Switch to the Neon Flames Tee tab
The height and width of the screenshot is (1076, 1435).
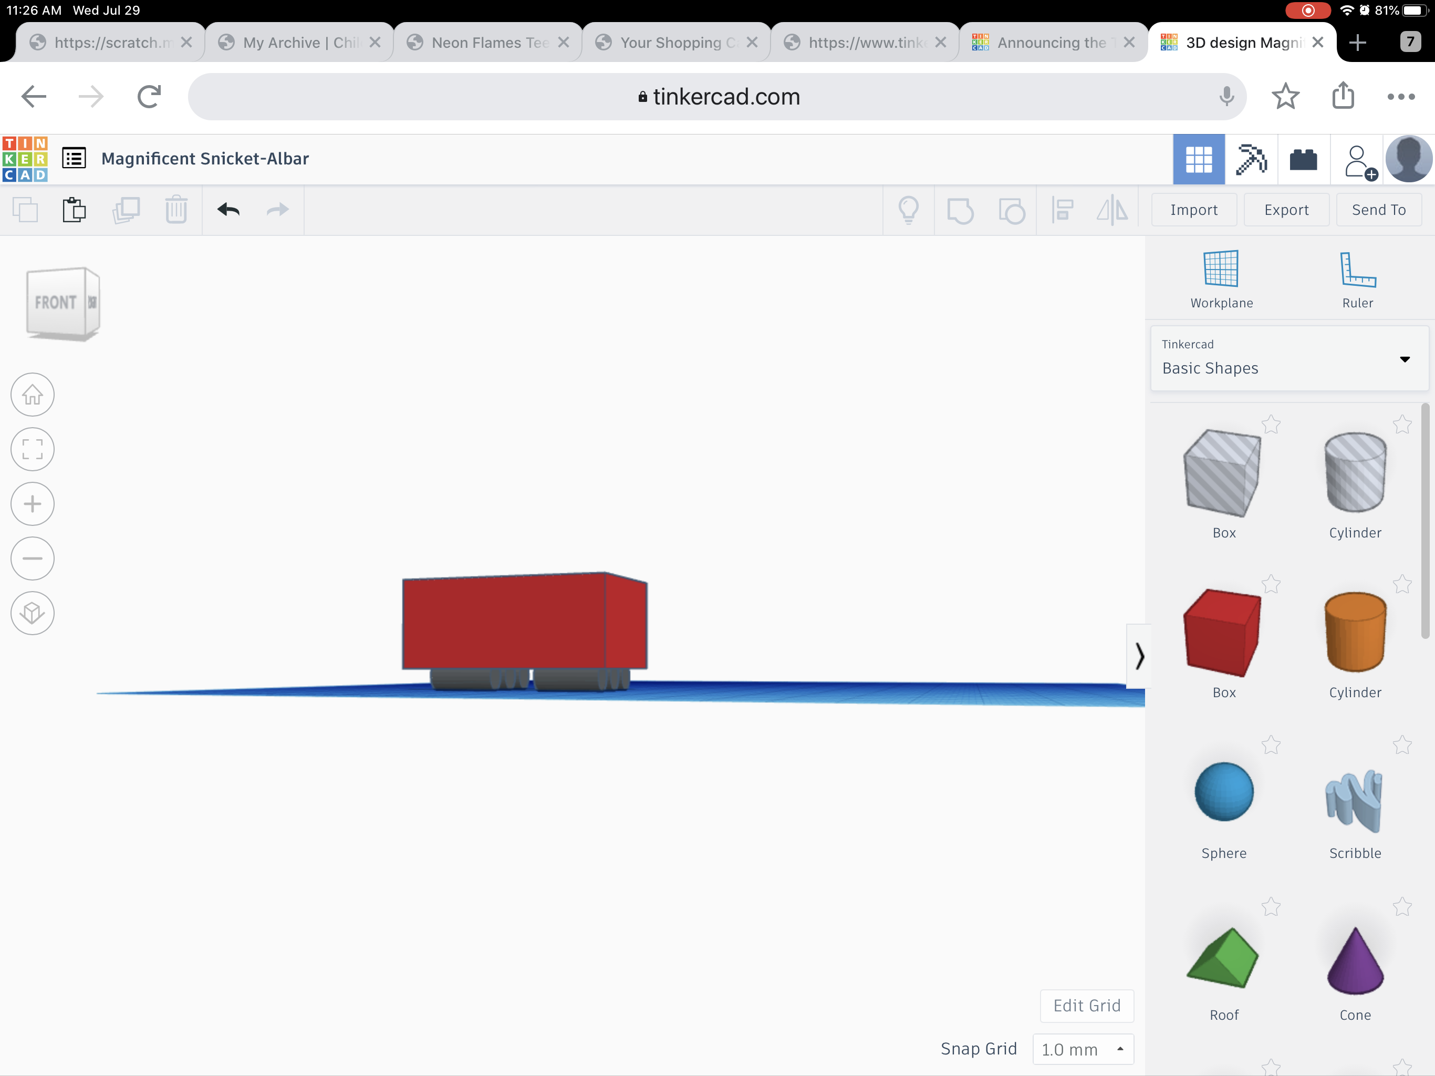point(488,43)
